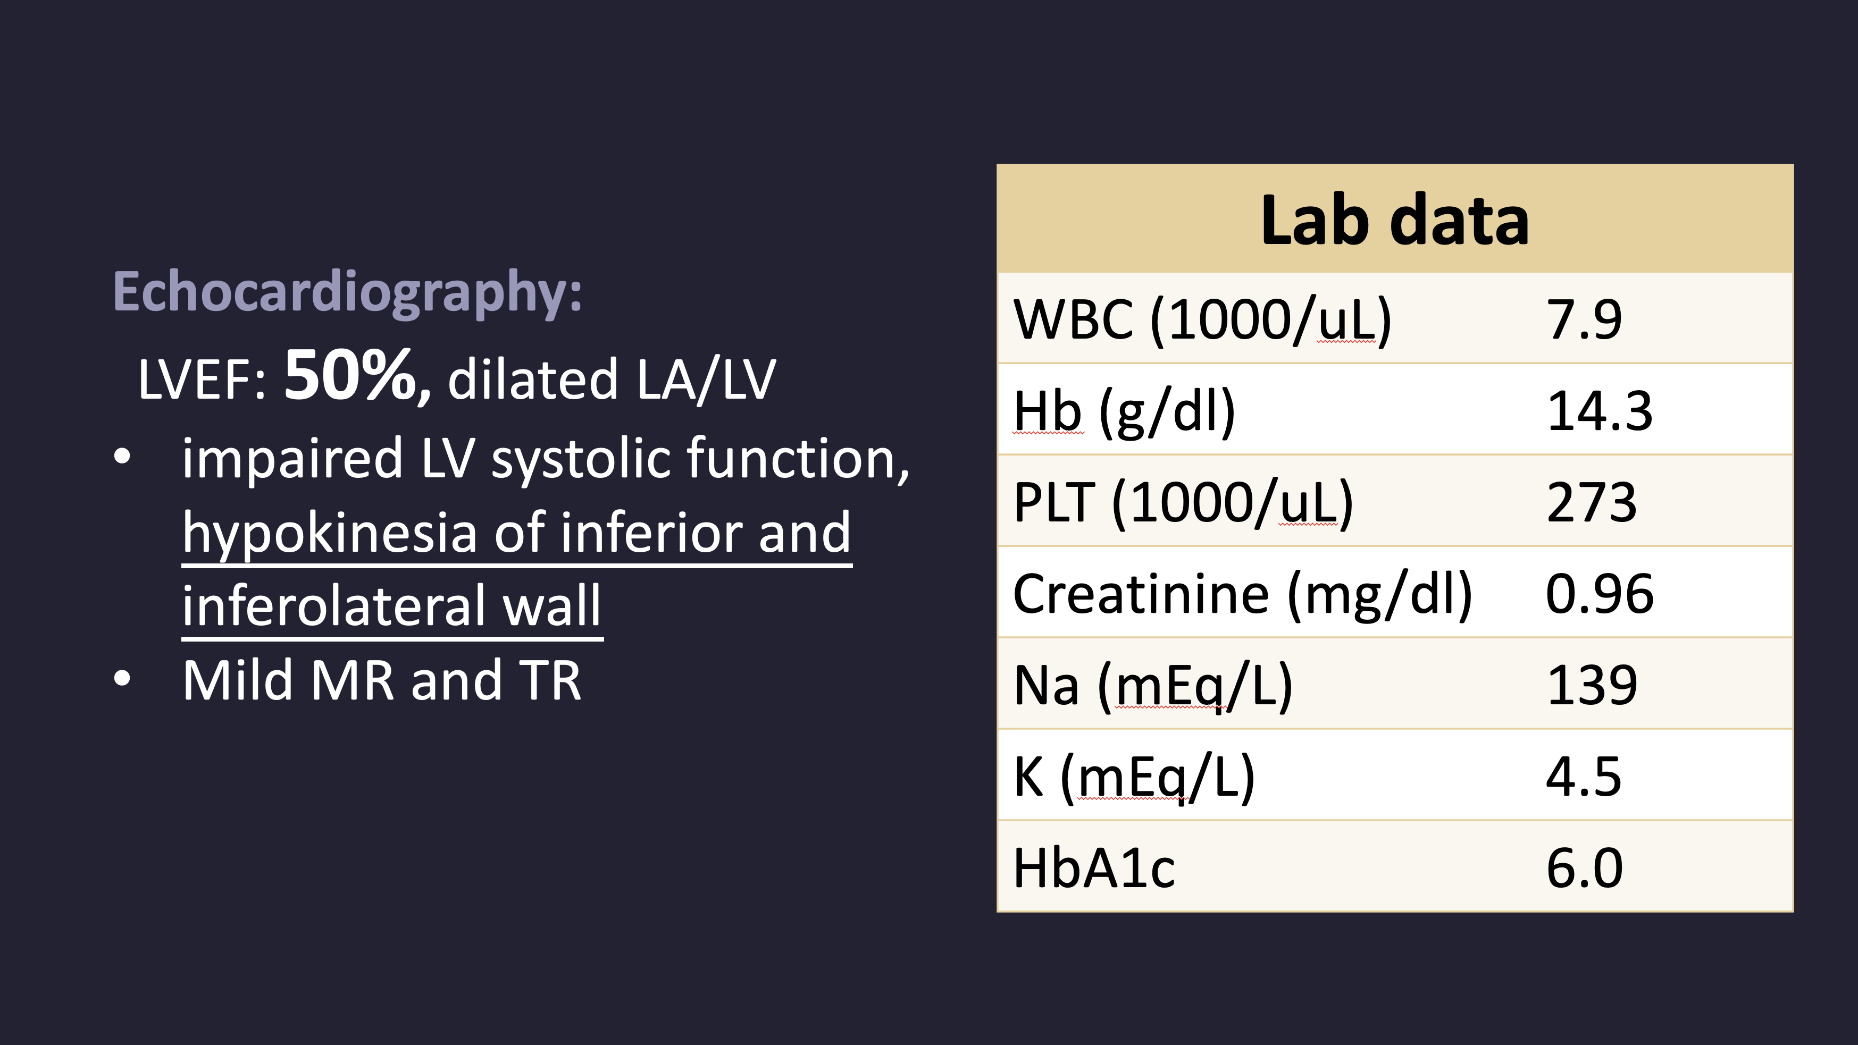The height and width of the screenshot is (1045, 1858).
Task: Click the 'dilated LA/LV' text
Action: click(x=612, y=380)
